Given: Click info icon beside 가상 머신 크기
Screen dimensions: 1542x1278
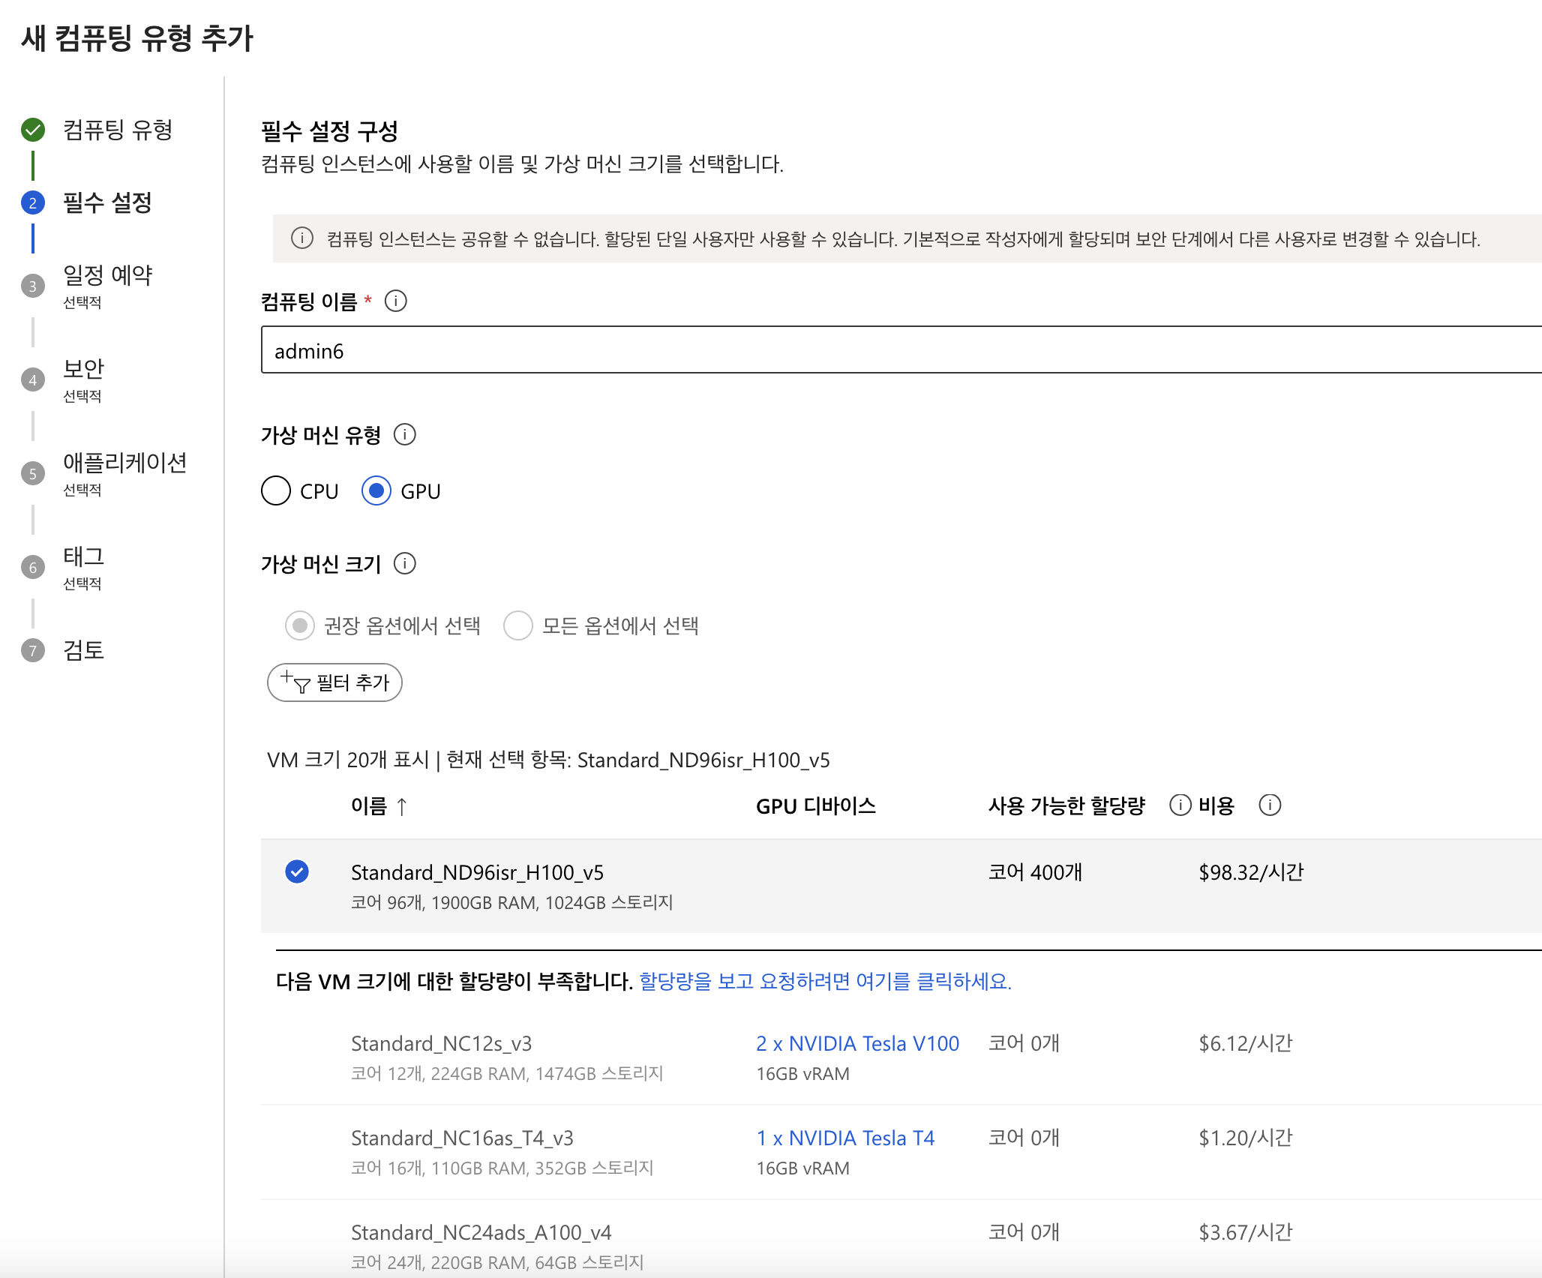Looking at the screenshot, I should (404, 564).
